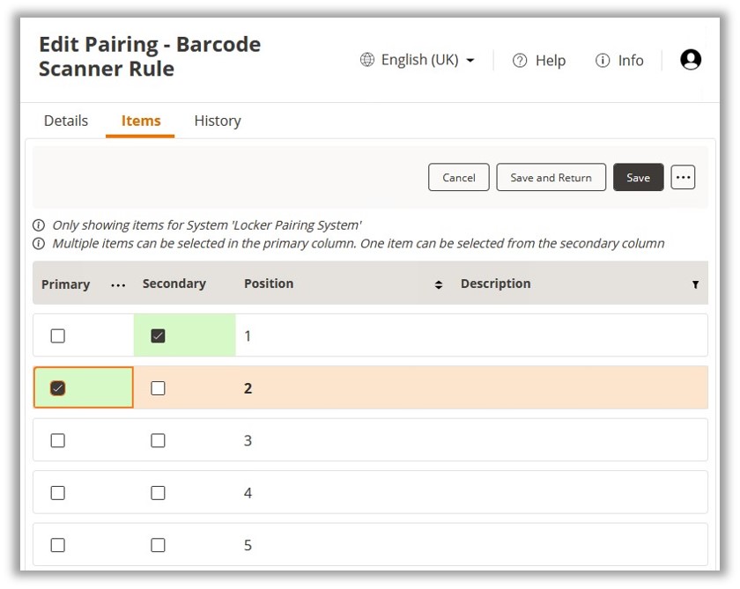Open the more options button beside Save
740x589 pixels.
click(683, 177)
